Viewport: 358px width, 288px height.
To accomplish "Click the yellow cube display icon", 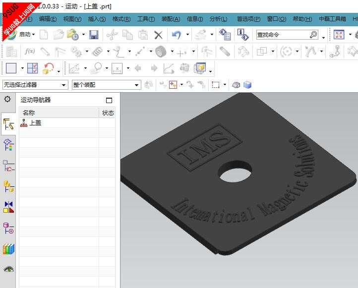I will coord(200,68).
